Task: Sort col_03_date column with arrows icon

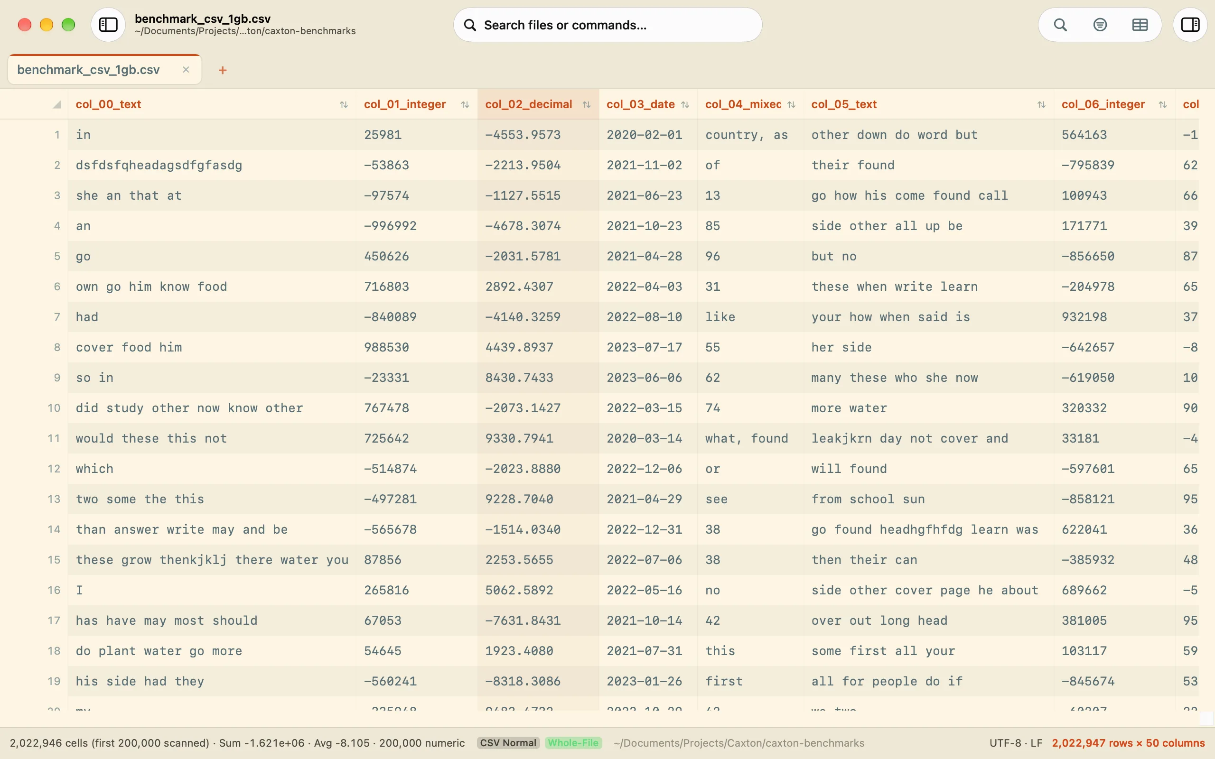Action: [x=685, y=104]
